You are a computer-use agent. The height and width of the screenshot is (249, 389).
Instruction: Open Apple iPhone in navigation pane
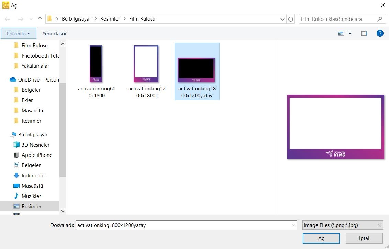click(x=36, y=155)
